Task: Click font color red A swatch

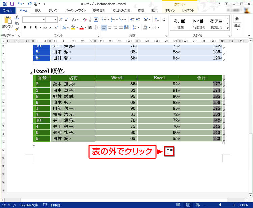Action: tap(82, 27)
